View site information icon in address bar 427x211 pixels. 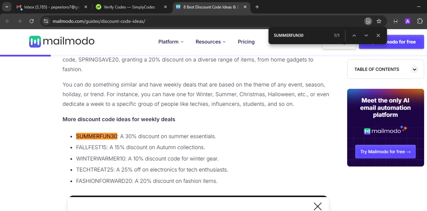[46, 21]
